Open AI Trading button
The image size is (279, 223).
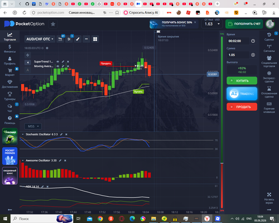[x=242, y=94]
